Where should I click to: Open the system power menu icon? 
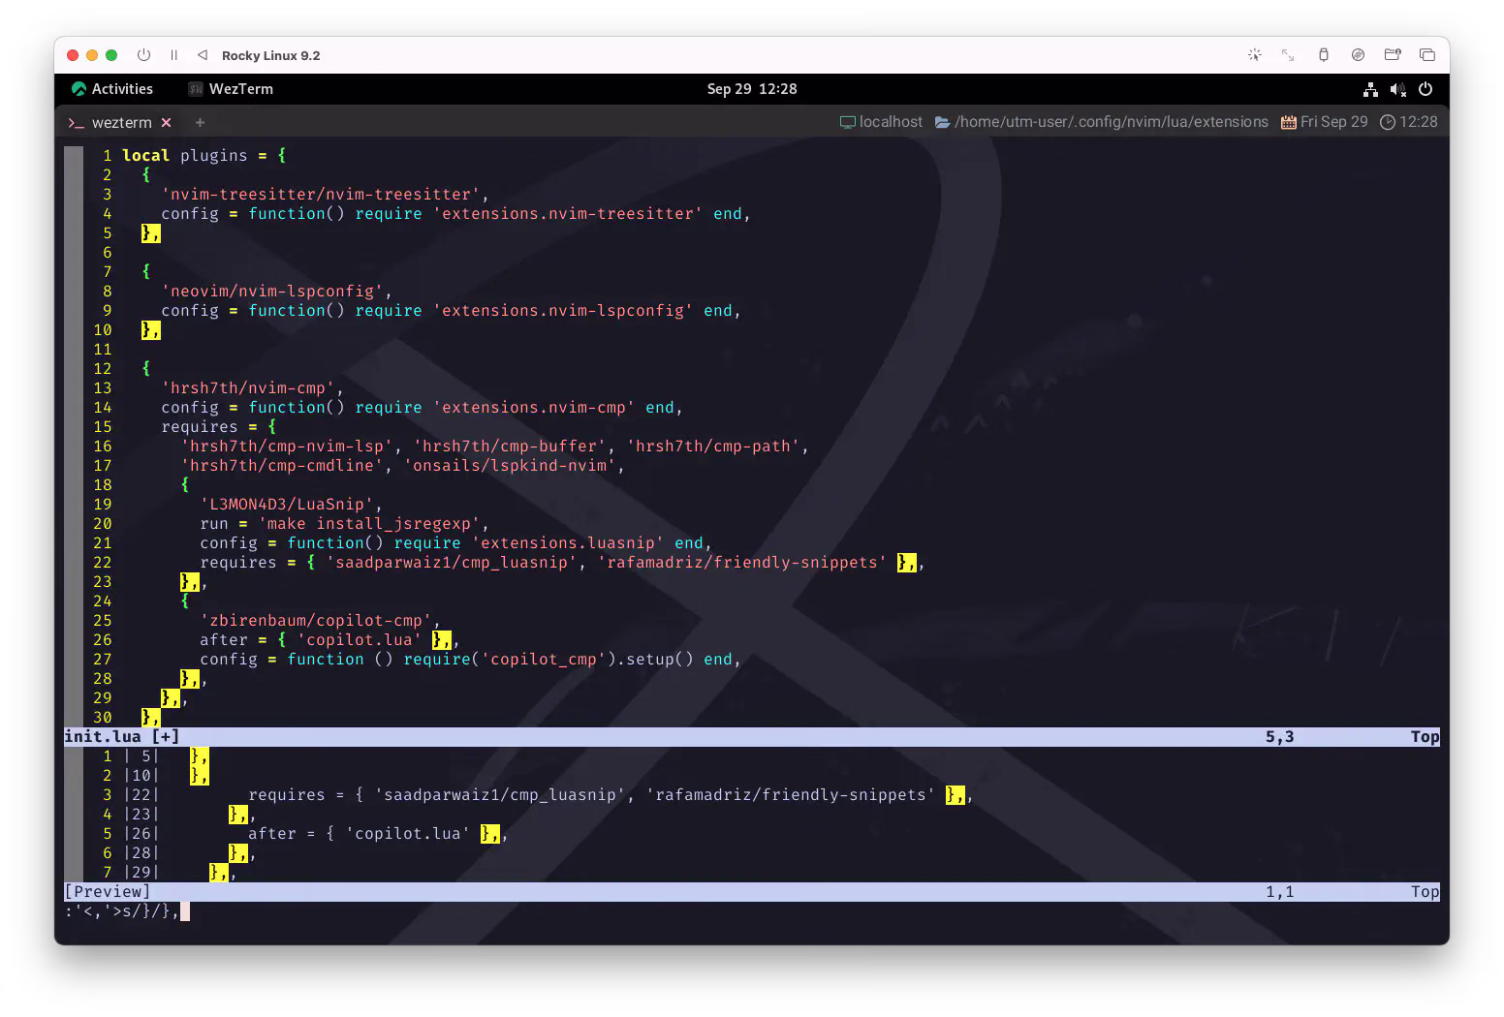[x=1426, y=89]
